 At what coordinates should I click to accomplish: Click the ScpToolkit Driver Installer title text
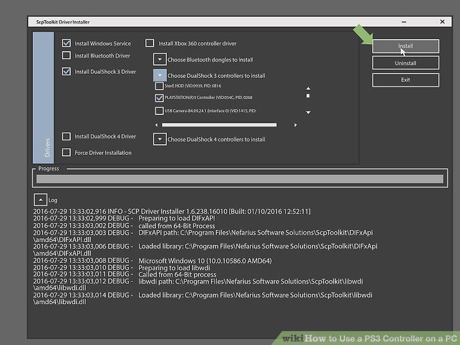pyautogui.click(x=63, y=22)
